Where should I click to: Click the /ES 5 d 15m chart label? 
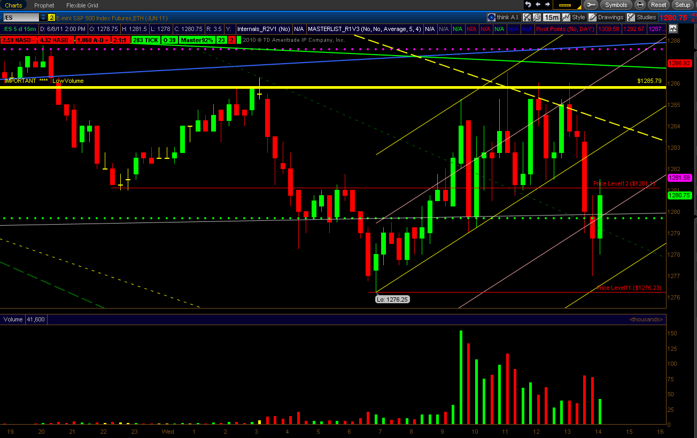click(19, 29)
